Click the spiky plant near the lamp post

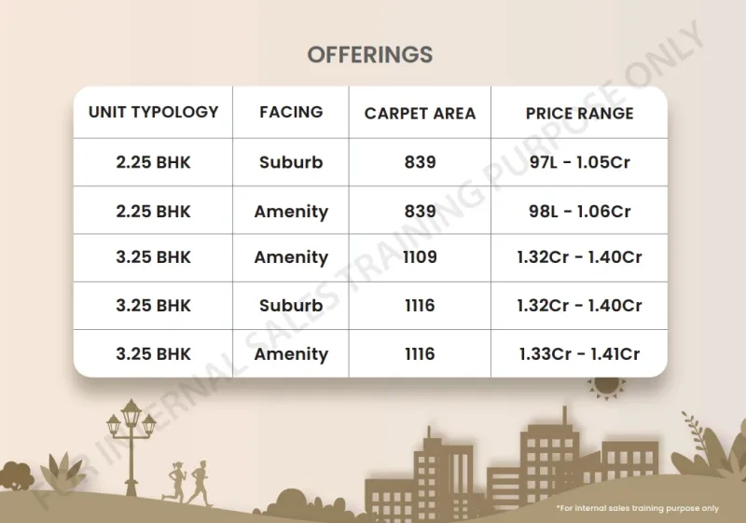pos(61,473)
